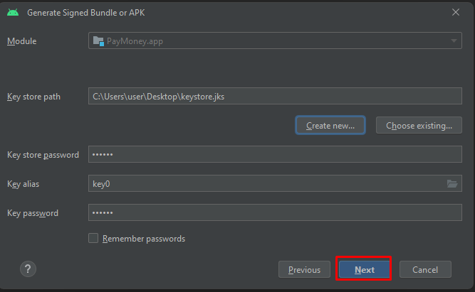Go back with the Previous button

click(304, 270)
